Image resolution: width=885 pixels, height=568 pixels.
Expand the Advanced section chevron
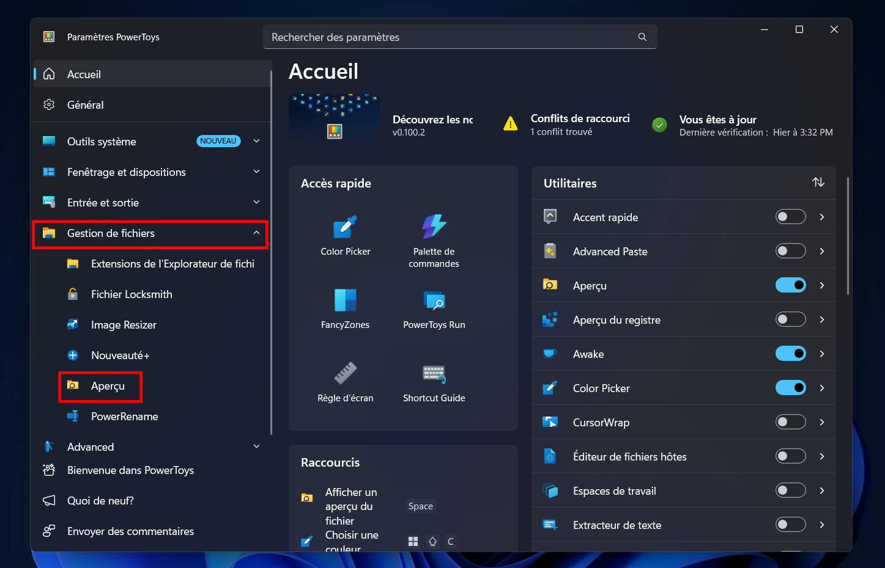(x=257, y=446)
